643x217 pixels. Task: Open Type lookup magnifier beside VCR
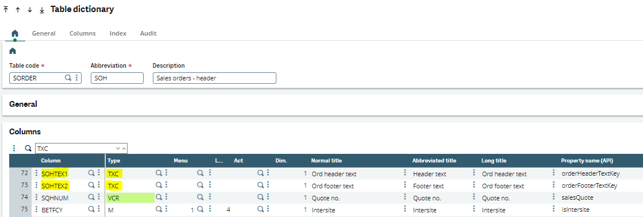(159, 197)
